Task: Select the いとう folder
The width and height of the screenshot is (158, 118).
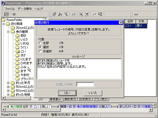Action: (x=21, y=40)
